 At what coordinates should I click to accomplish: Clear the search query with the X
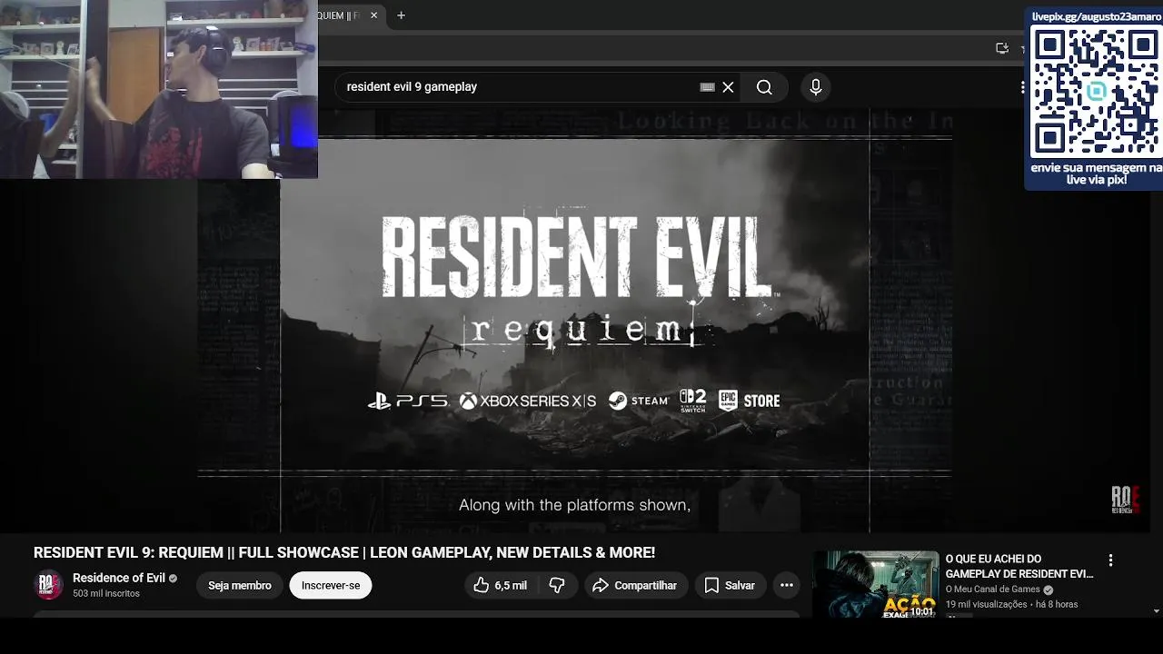coord(728,87)
